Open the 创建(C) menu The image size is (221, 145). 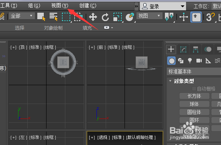coord(88,6)
